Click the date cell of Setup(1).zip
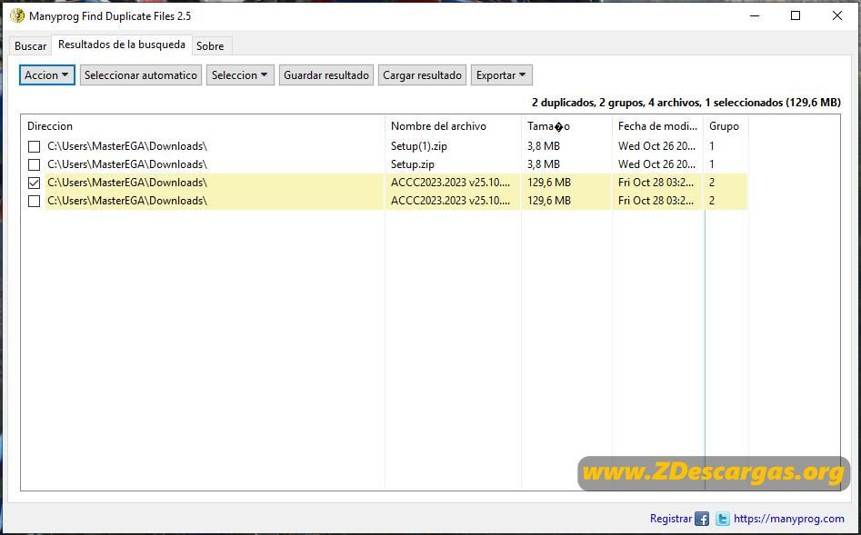 pos(656,146)
